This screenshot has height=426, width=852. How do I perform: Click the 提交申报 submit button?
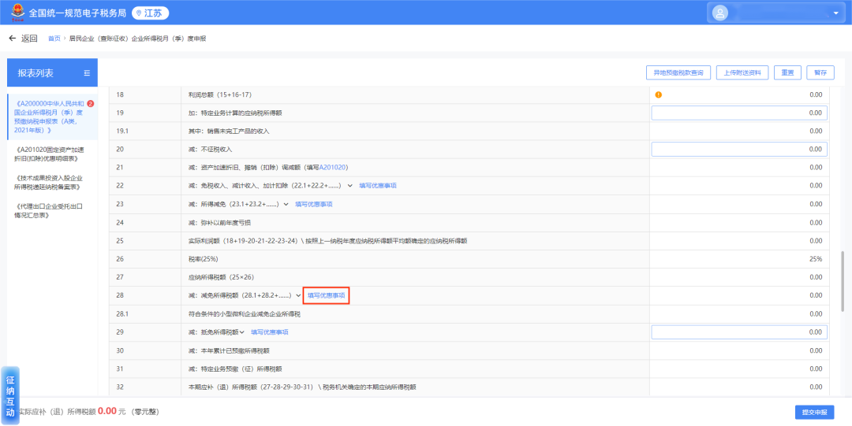tap(813, 412)
